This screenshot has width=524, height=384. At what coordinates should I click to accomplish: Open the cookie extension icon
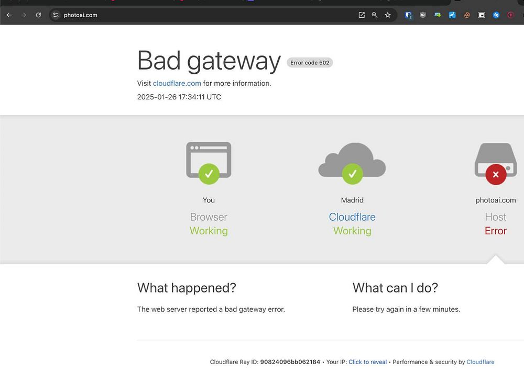[x=467, y=15]
